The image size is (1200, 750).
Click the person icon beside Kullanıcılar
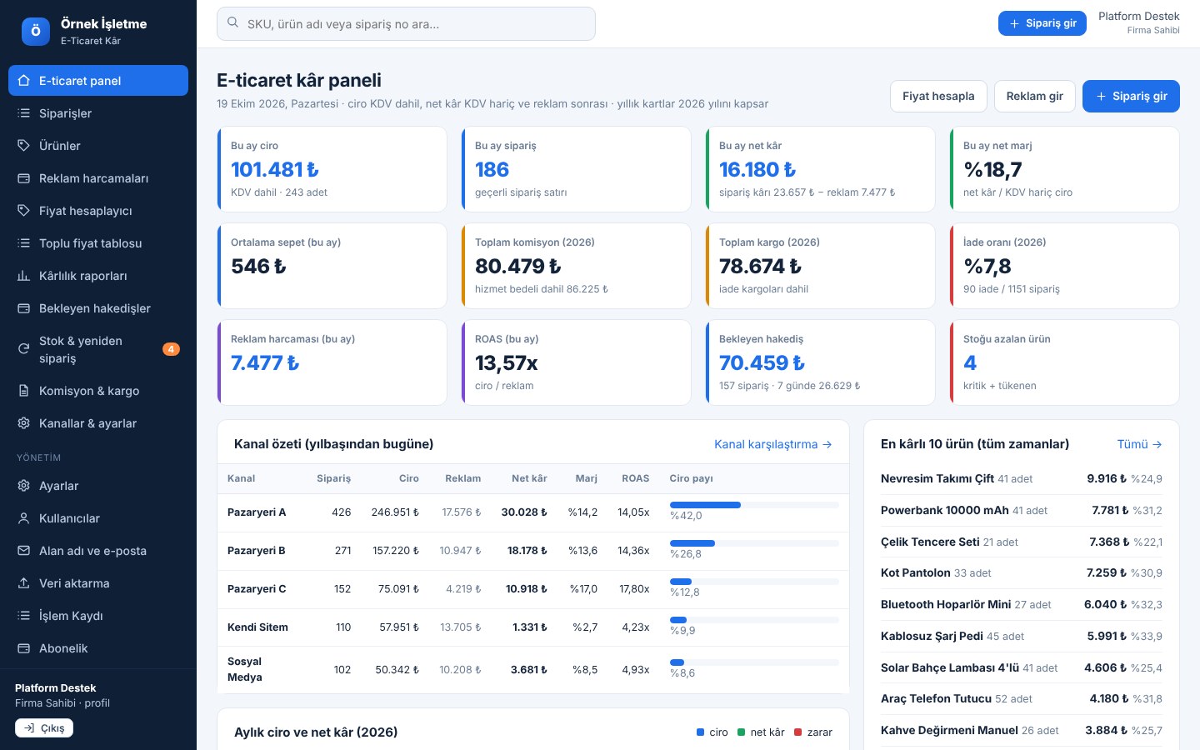click(x=23, y=518)
